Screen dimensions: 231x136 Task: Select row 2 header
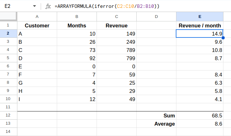[8, 33]
